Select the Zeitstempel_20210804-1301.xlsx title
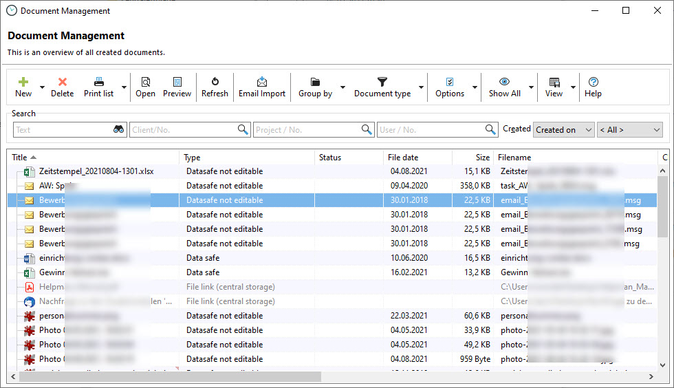Image resolution: width=674 pixels, height=388 pixels. pyautogui.click(x=96, y=171)
